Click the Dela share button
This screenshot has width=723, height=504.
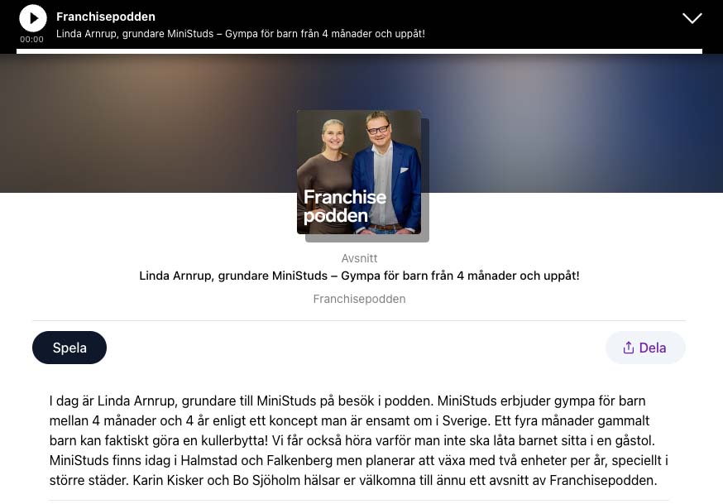coord(645,348)
